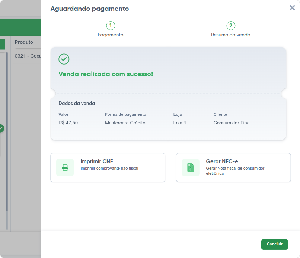
Task: Click the R$ 47,50 value
Action: (68, 123)
